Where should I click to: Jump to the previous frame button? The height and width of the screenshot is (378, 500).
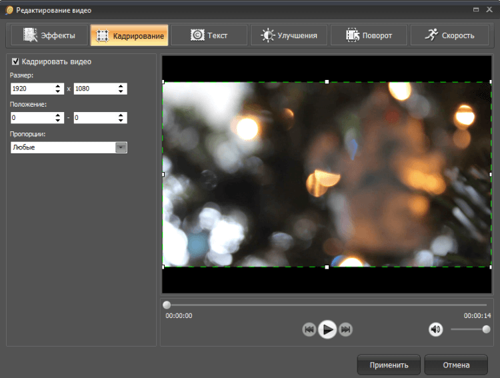click(309, 329)
